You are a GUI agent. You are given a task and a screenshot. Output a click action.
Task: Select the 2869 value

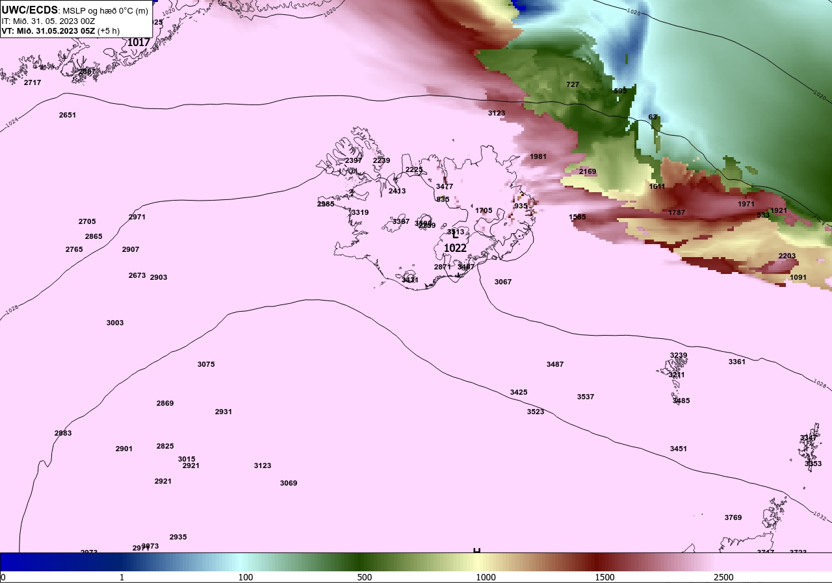point(165,403)
